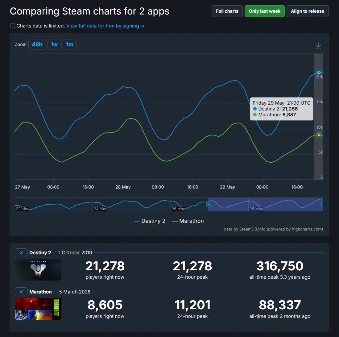
Task: Click the 26 May label in navigator
Action: 178,209
